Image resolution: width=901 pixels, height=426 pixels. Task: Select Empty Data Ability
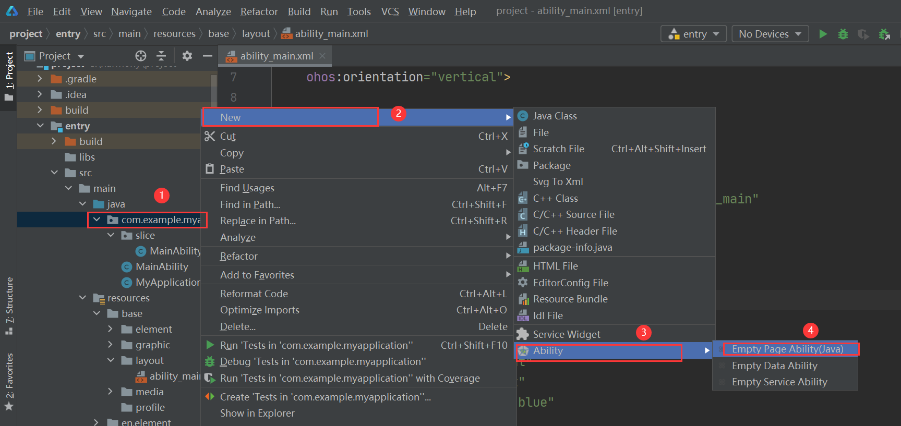[x=786, y=366]
